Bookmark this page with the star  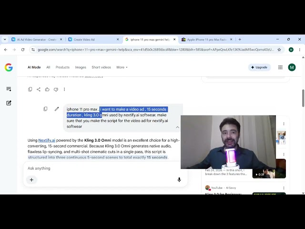click(279, 50)
